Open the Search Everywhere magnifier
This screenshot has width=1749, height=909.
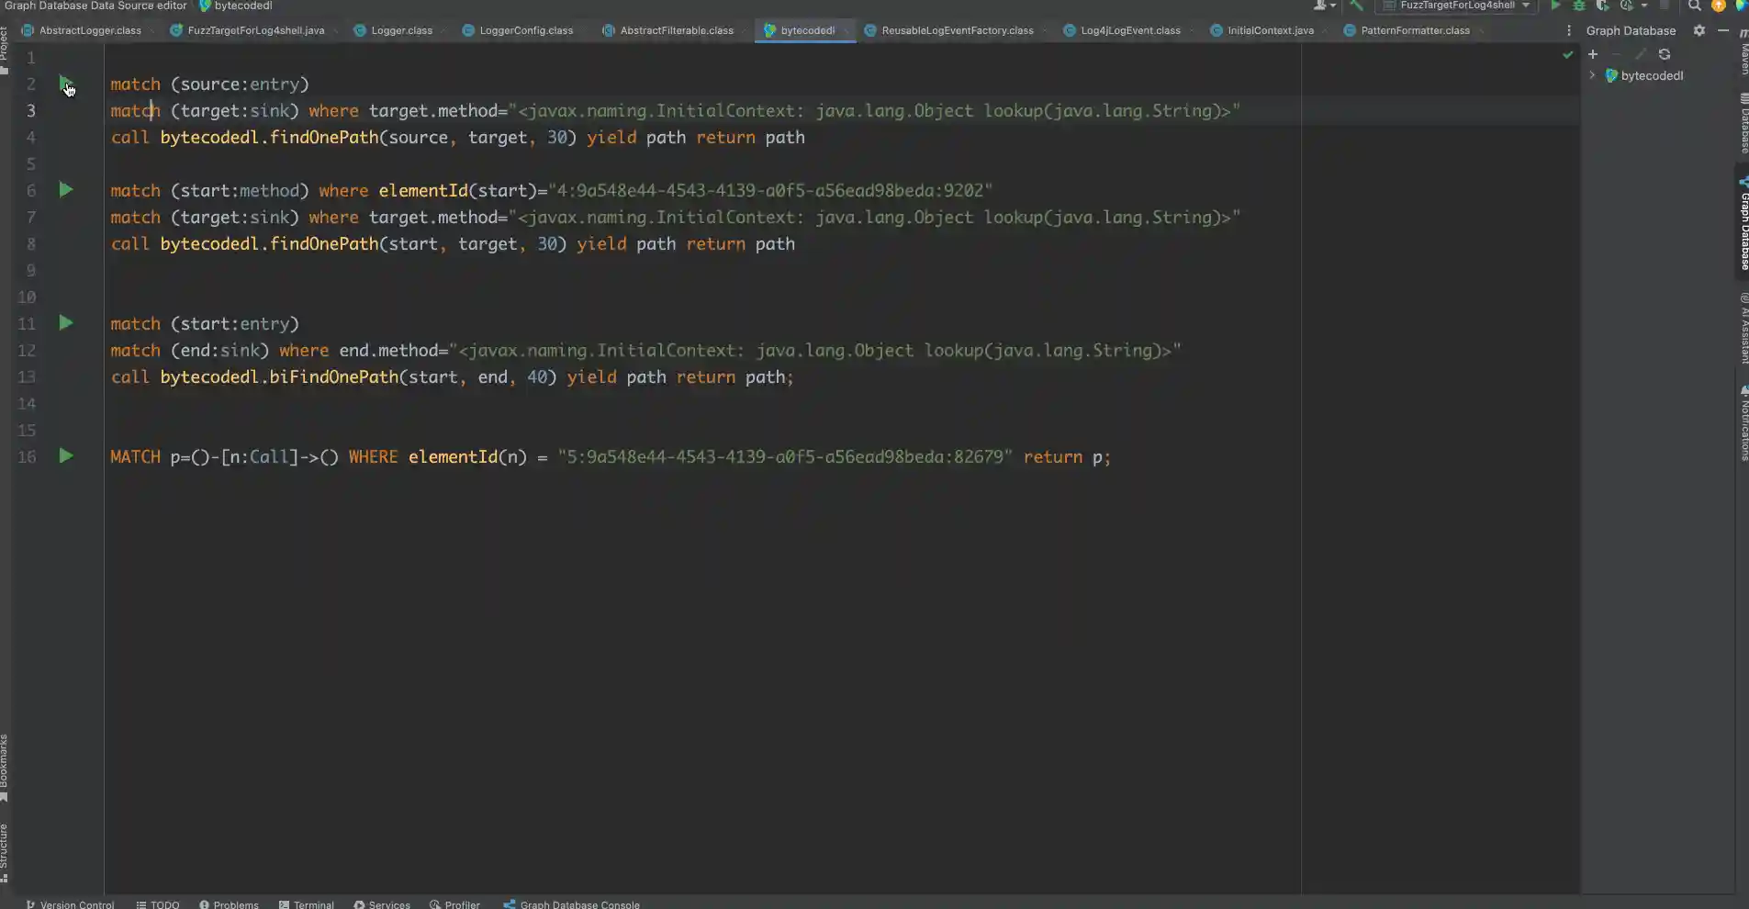(x=1695, y=6)
